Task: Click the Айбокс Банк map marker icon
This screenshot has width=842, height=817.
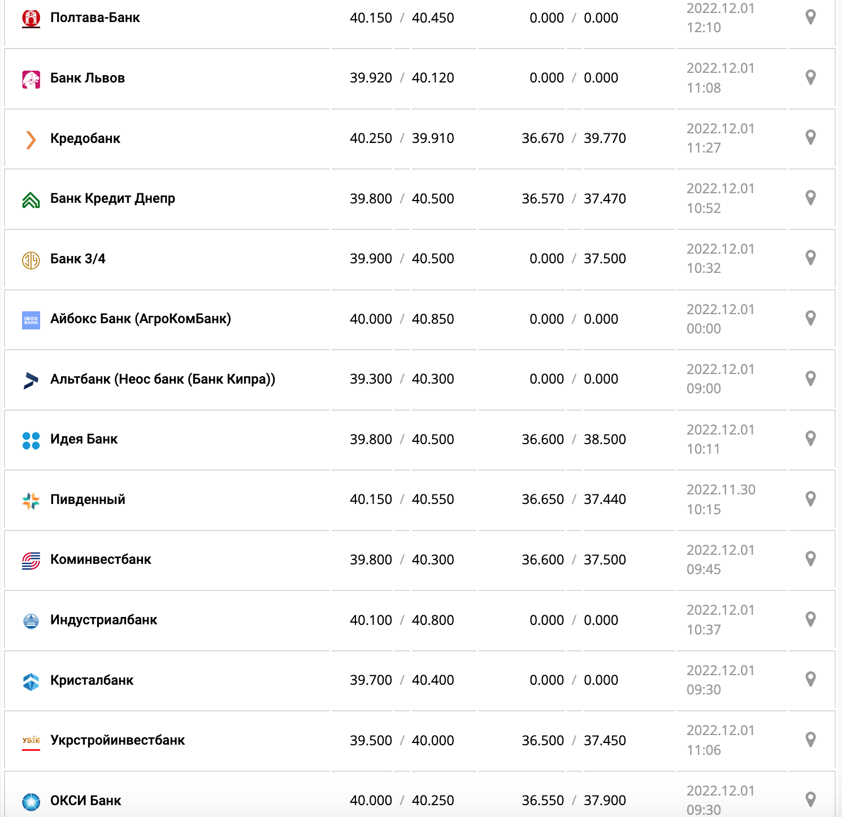Action: click(x=810, y=319)
